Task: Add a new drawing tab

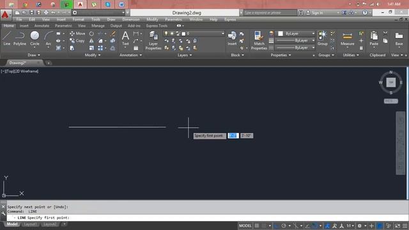Action: pos(49,63)
